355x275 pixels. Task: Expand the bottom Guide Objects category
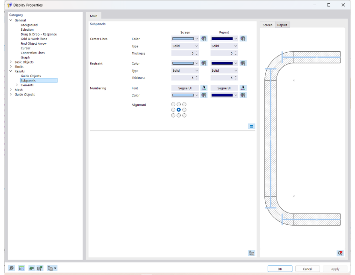11,94
